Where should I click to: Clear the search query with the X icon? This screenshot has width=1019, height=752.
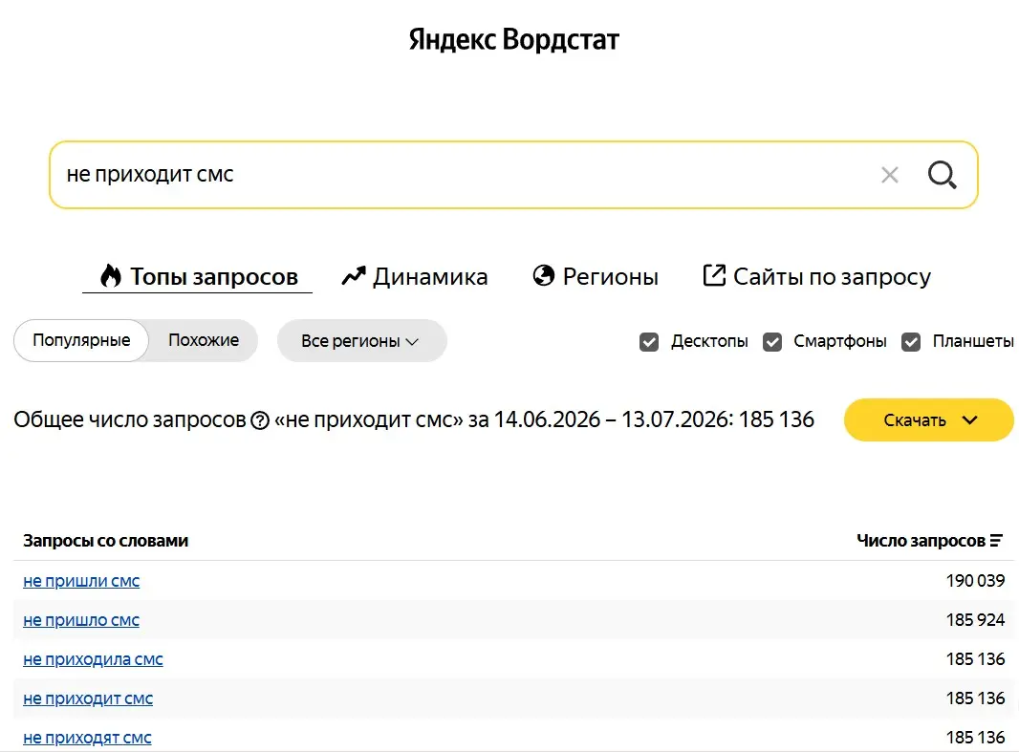pos(890,175)
